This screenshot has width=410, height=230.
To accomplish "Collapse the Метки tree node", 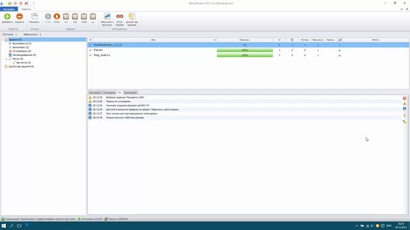I will (x=6, y=59).
